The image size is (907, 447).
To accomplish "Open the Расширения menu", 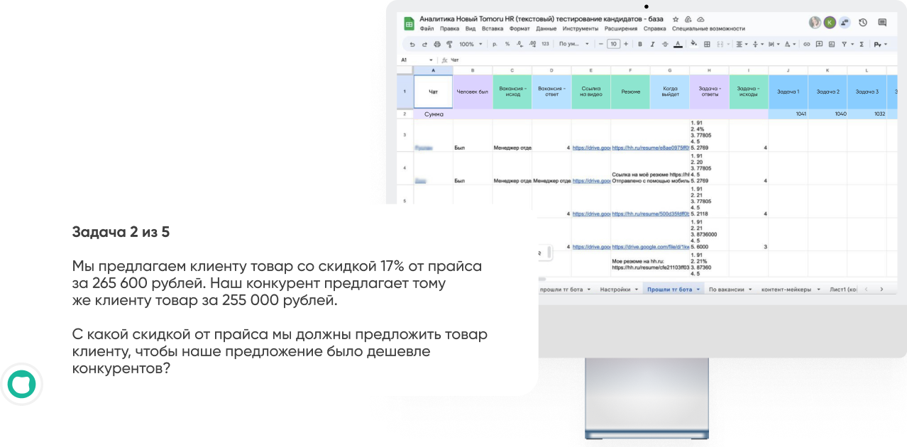I will point(621,29).
